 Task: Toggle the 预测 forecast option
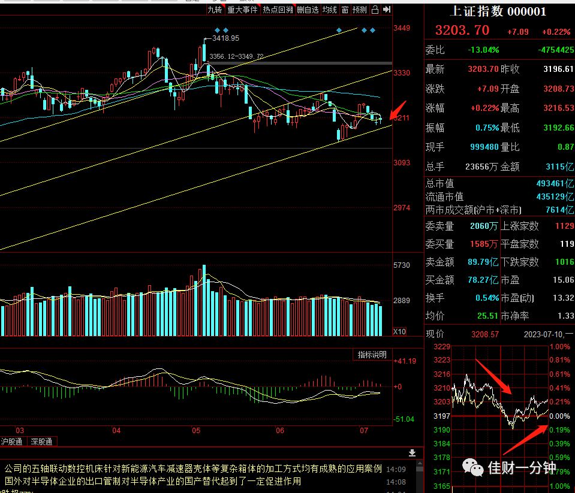[x=359, y=10]
